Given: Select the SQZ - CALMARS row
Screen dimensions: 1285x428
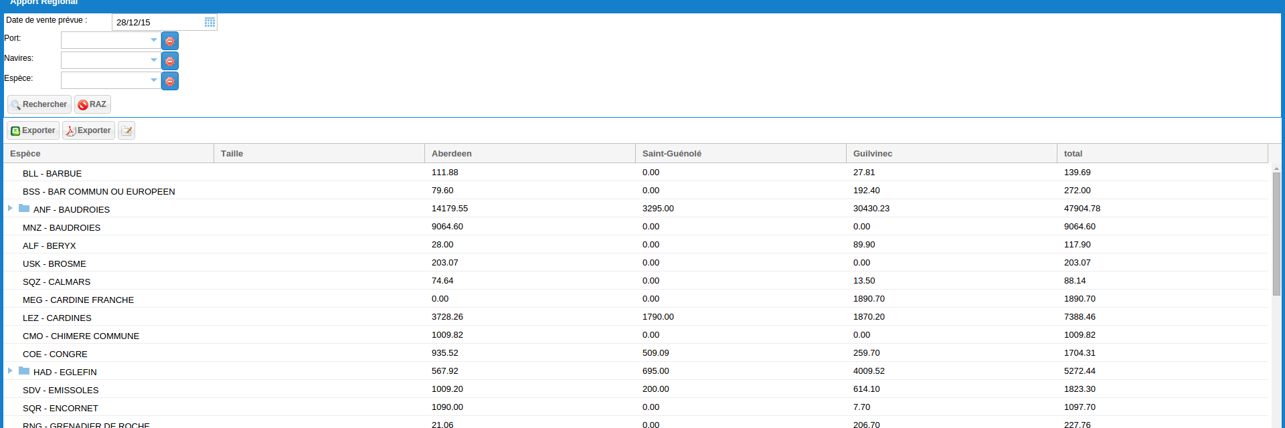Looking at the screenshot, I should click(636, 281).
